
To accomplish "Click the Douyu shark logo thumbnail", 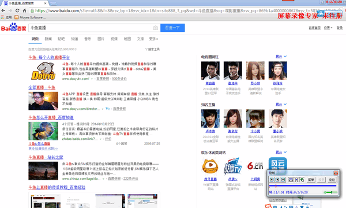I will click(43, 71).
